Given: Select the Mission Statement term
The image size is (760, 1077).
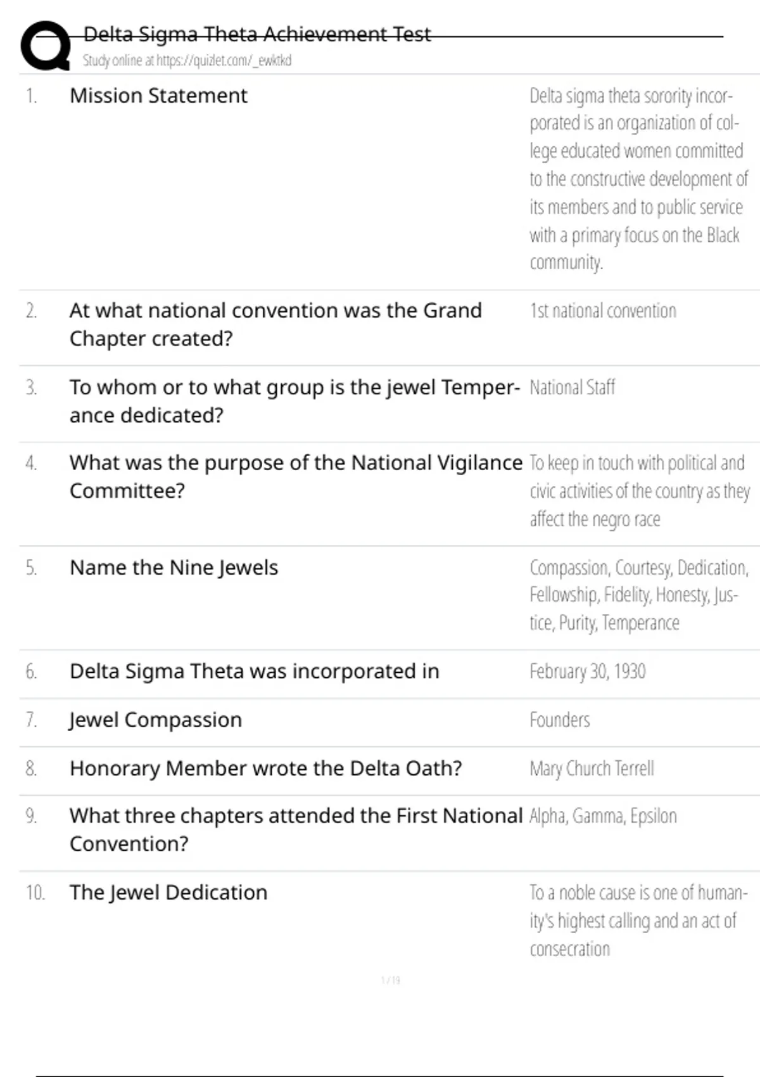Looking at the screenshot, I should [x=158, y=96].
